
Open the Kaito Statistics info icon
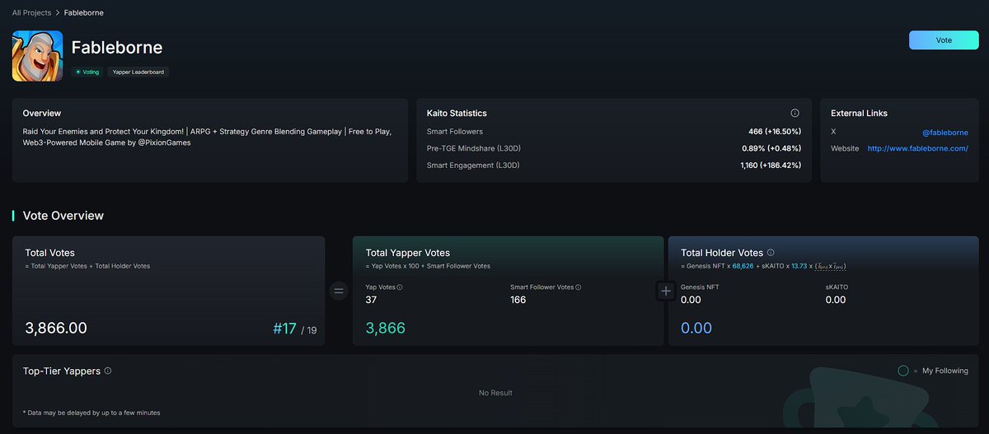pos(794,113)
